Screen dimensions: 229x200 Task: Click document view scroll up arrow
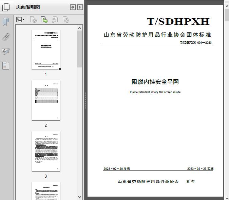pos(227,6)
